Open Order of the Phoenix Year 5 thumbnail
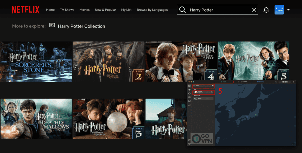 (x=254, y=61)
